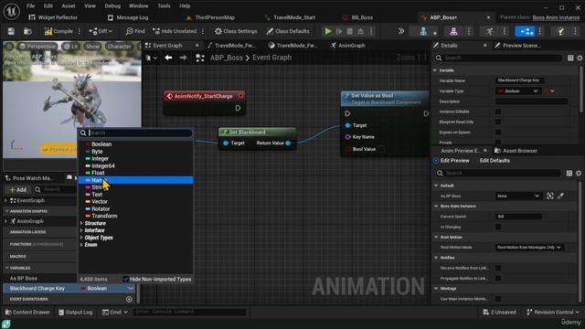Open the Diff menu
Viewport: 585px width, 329px height.
101,31
